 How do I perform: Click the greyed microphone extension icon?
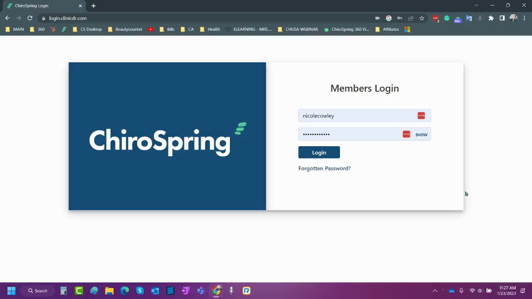click(480, 18)
